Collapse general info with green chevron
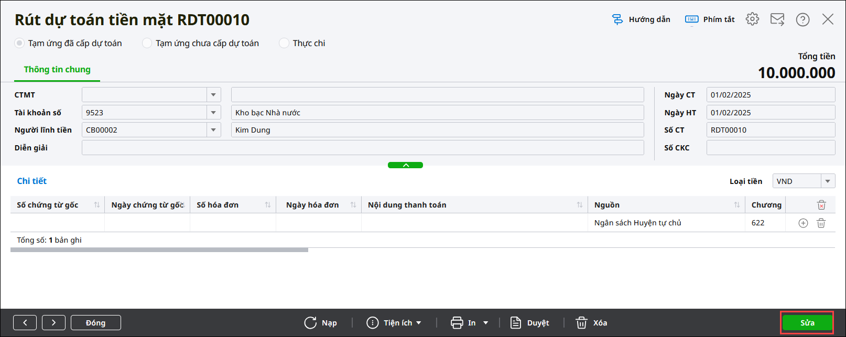The height and width of the screenshot is (337, 846). click(405, 165)
